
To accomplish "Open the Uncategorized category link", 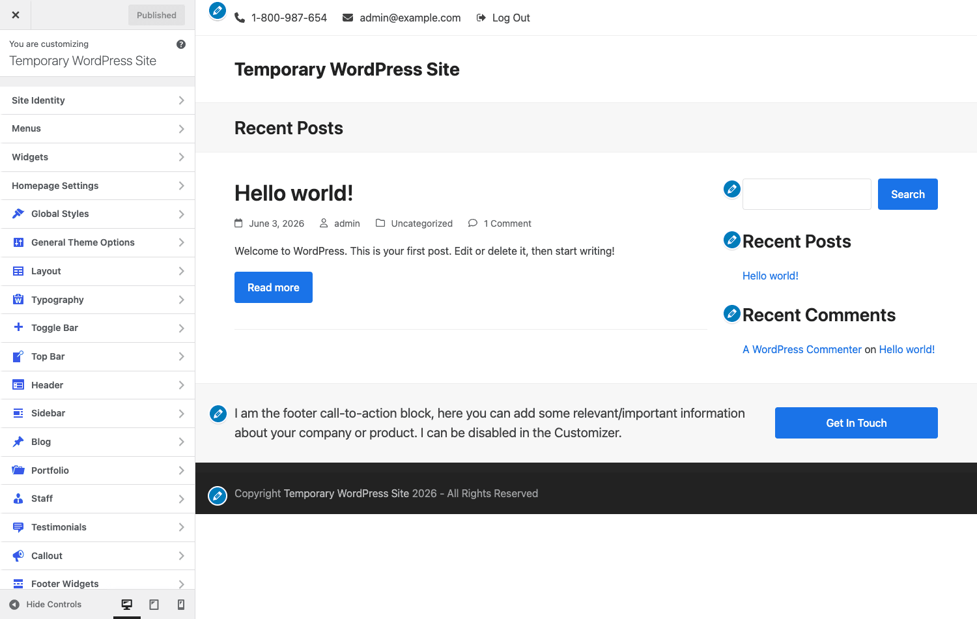I will coord(421,223).
